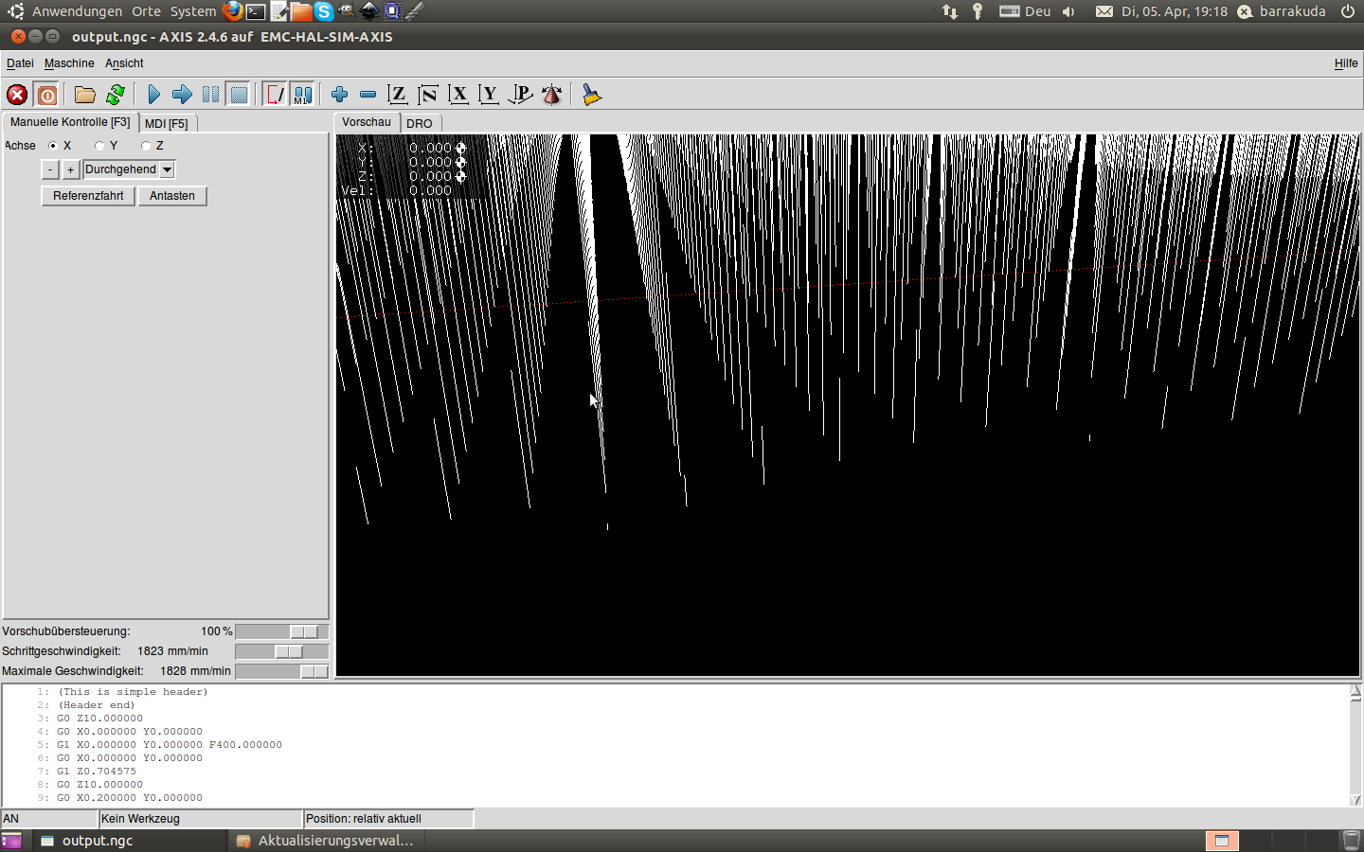1364x852 pixels.
Task: Toggle skip lines starting with slash
Action: [275, 95]
